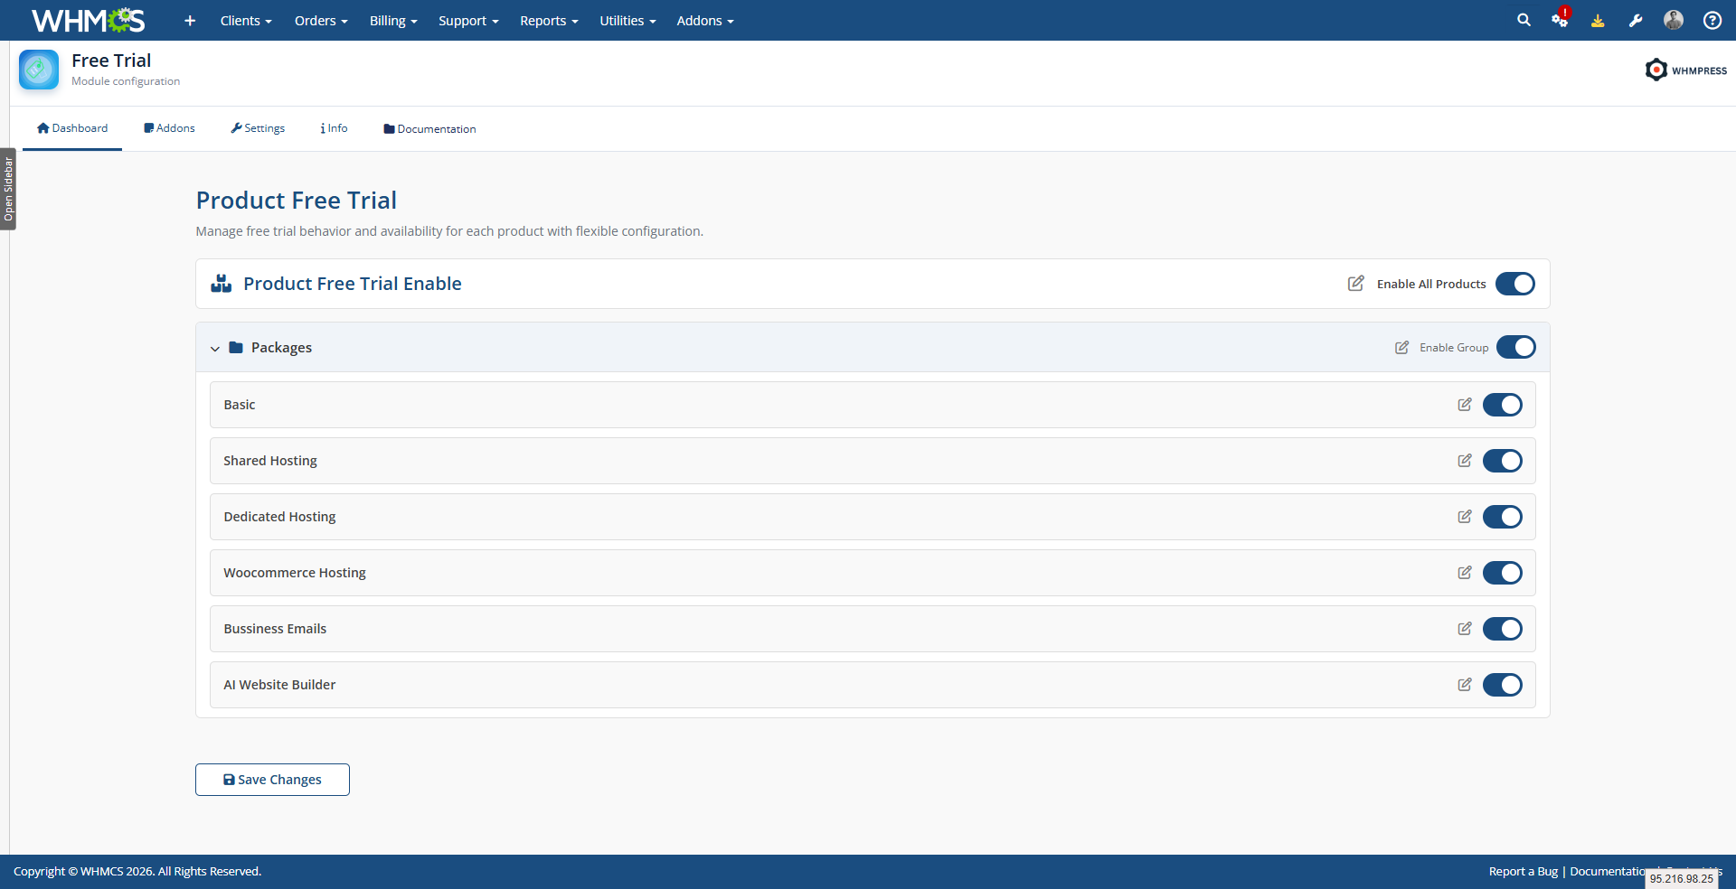Click the Save Changes button
Viewport: 1736px width, 889px height.
point(272,780)
